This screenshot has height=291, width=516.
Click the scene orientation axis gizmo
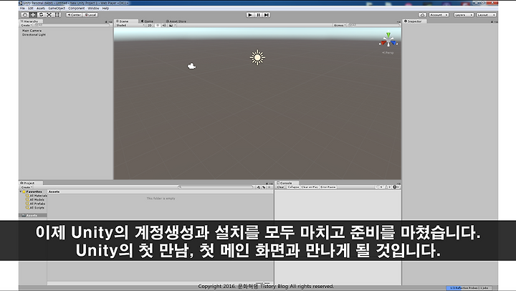(388, 41)
